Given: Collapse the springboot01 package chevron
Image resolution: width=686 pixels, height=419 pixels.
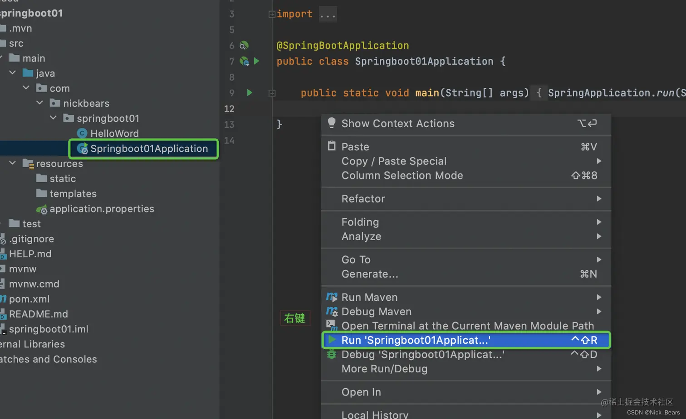Looking at the screenshot, I should pyautogui.click(x=53, y=118).
